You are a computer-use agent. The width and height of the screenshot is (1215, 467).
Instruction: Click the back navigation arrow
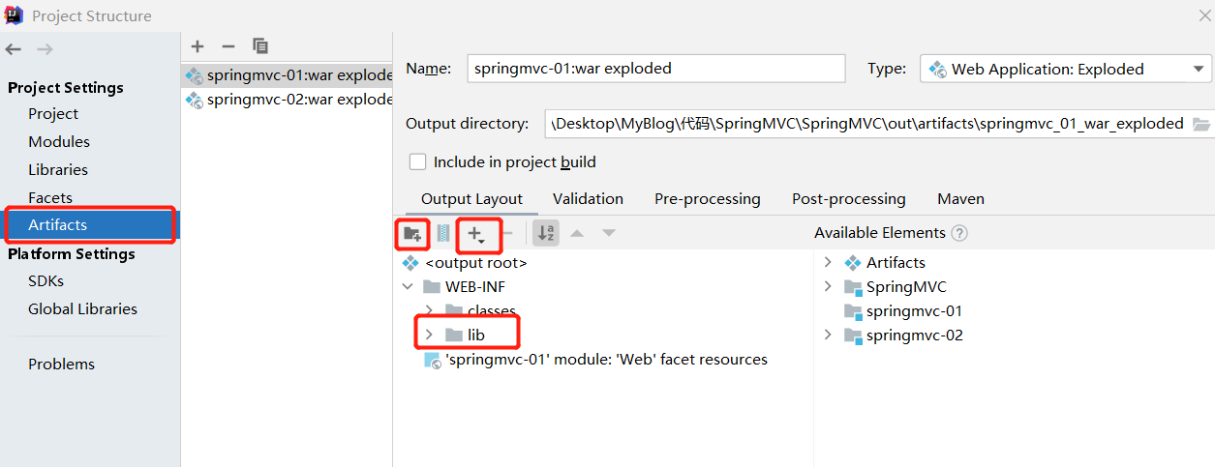(x=14, y=49)
